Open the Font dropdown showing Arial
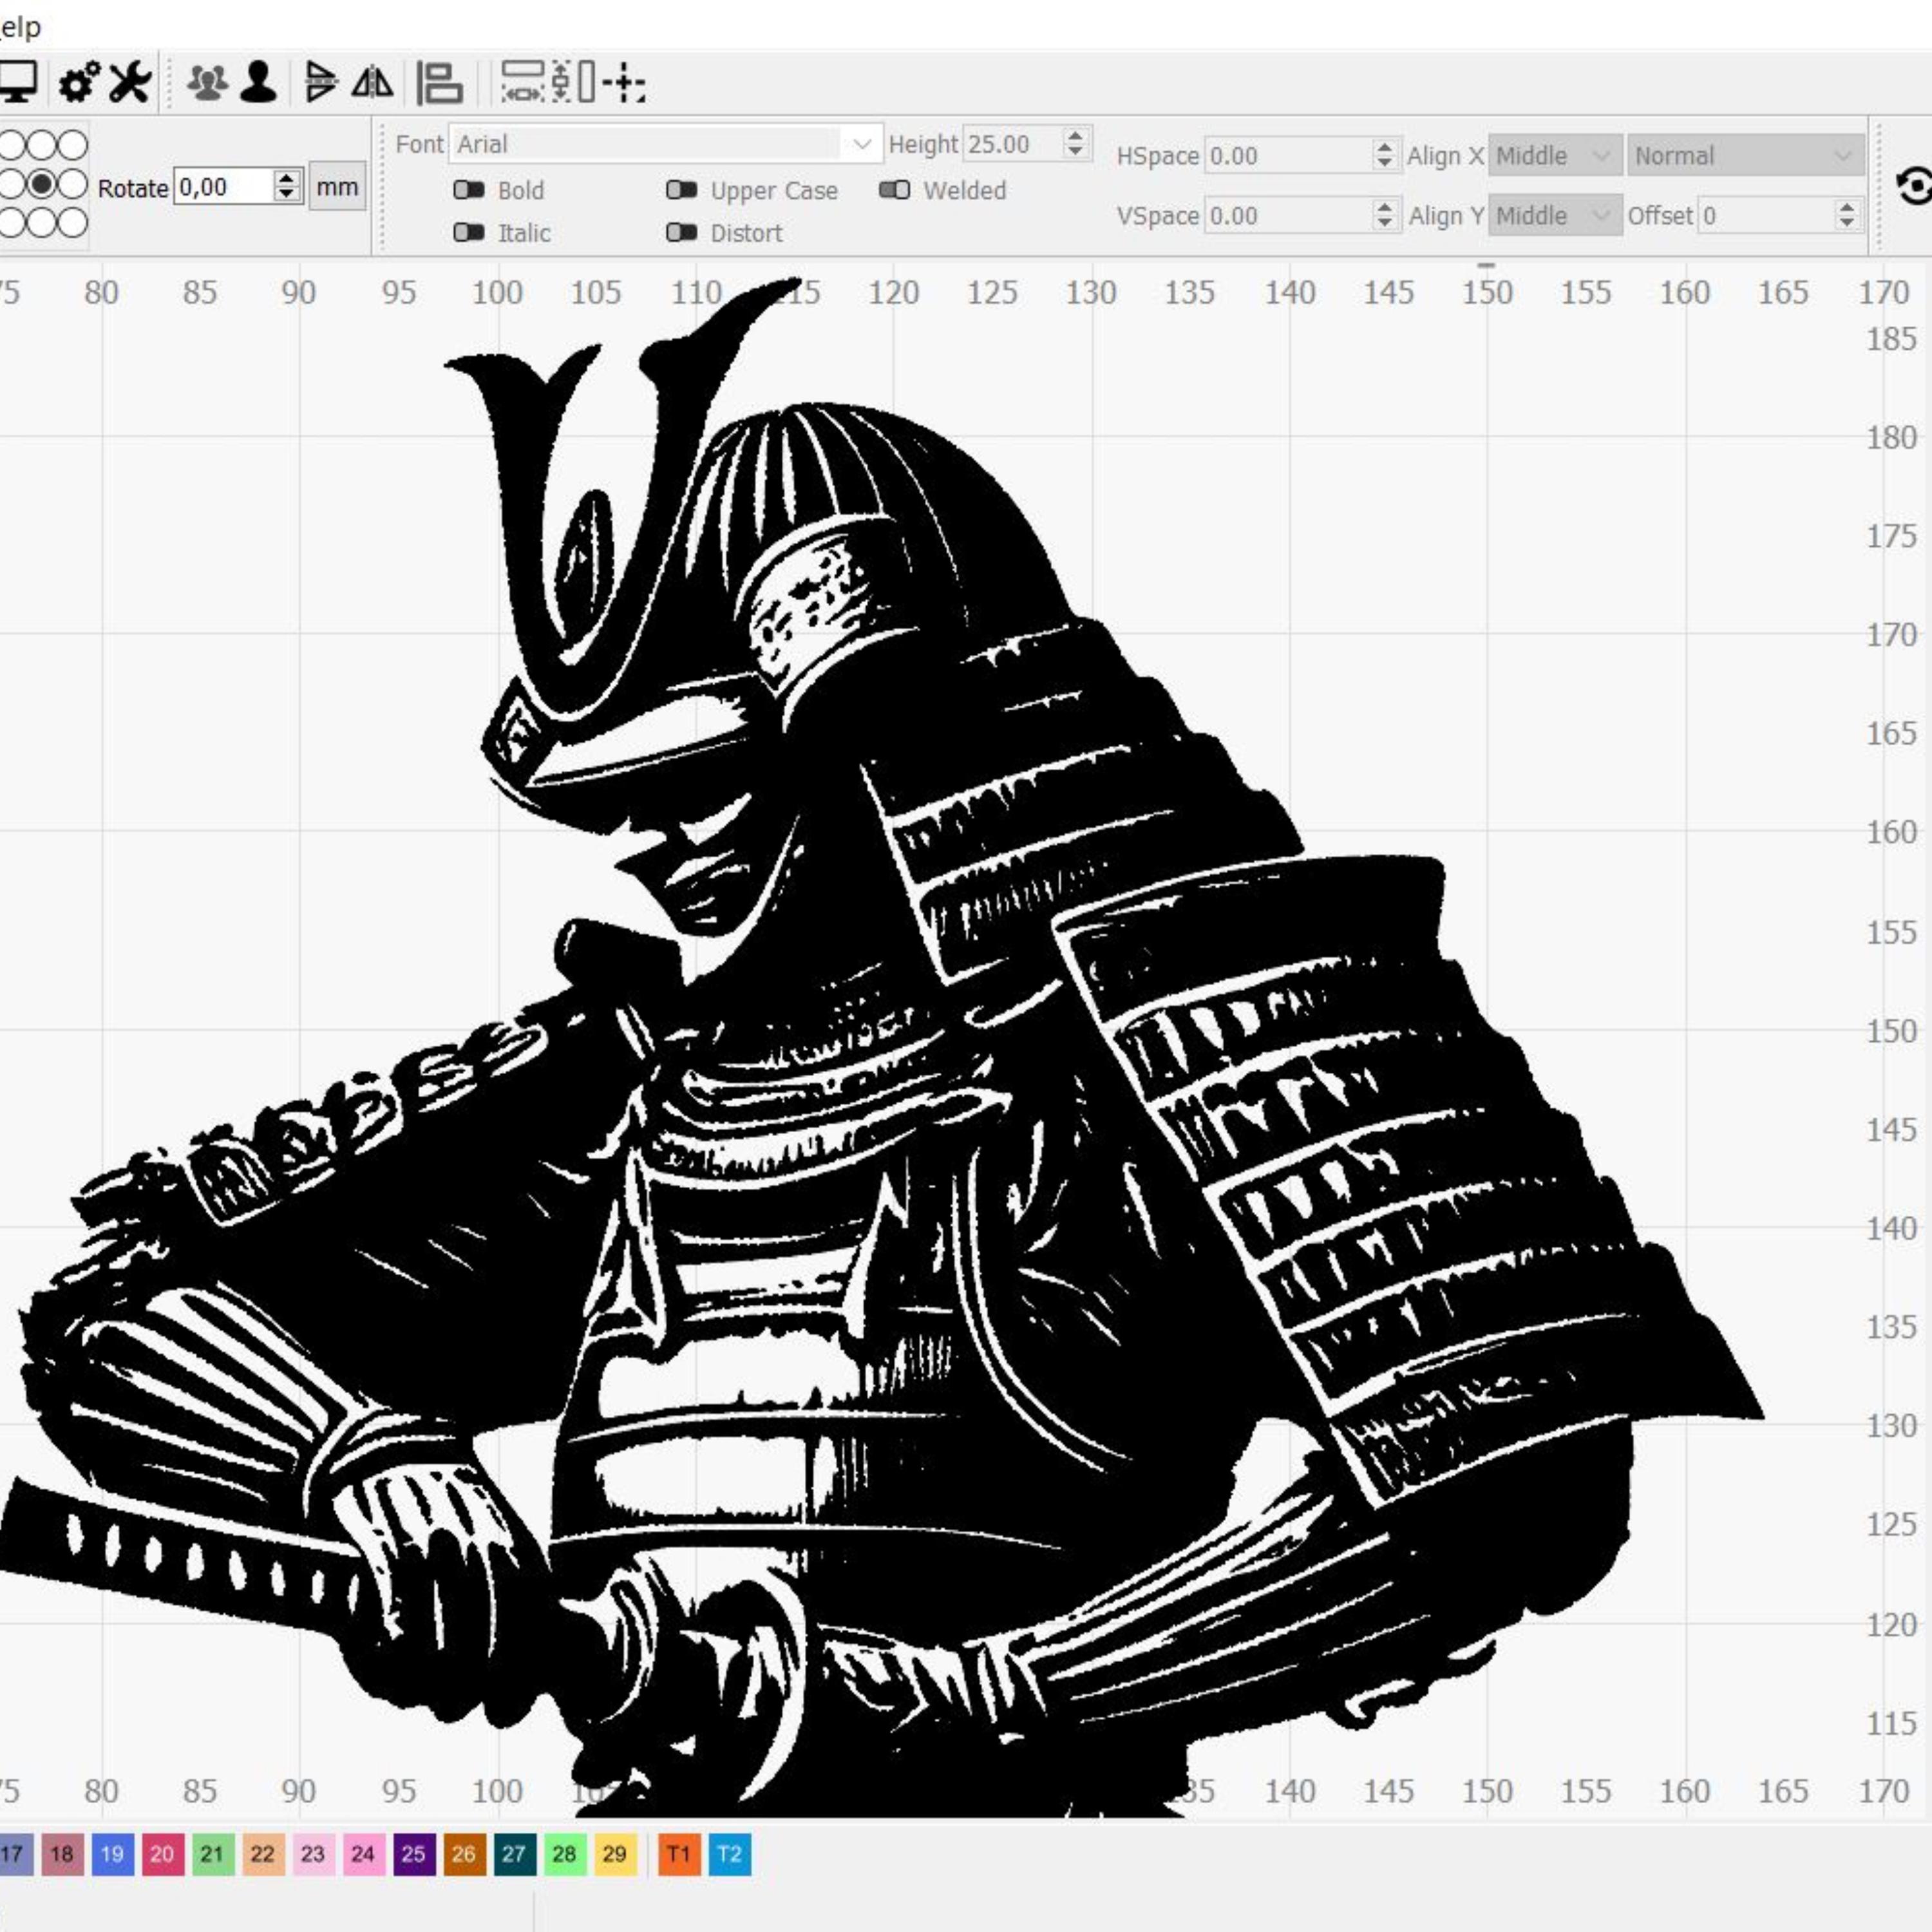Image resolution: width=1932 pixels, height=1932 pixels. (x=660, y=143)
